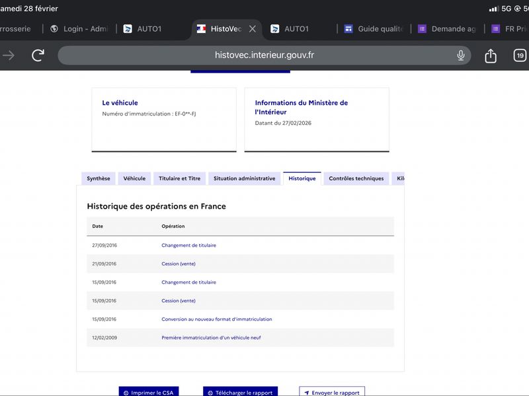Switch to Titulaire et Titre tab
This screenshot has width=529, height=396.
(179, 179)
